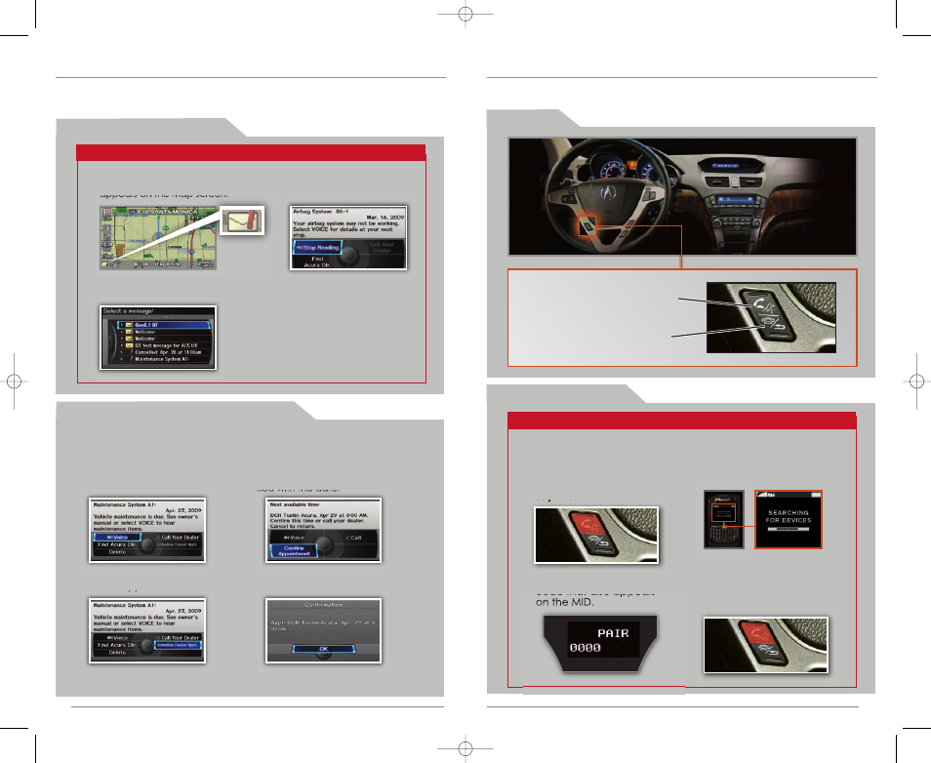Click the 'Select a message:' header

click(128, 310)
